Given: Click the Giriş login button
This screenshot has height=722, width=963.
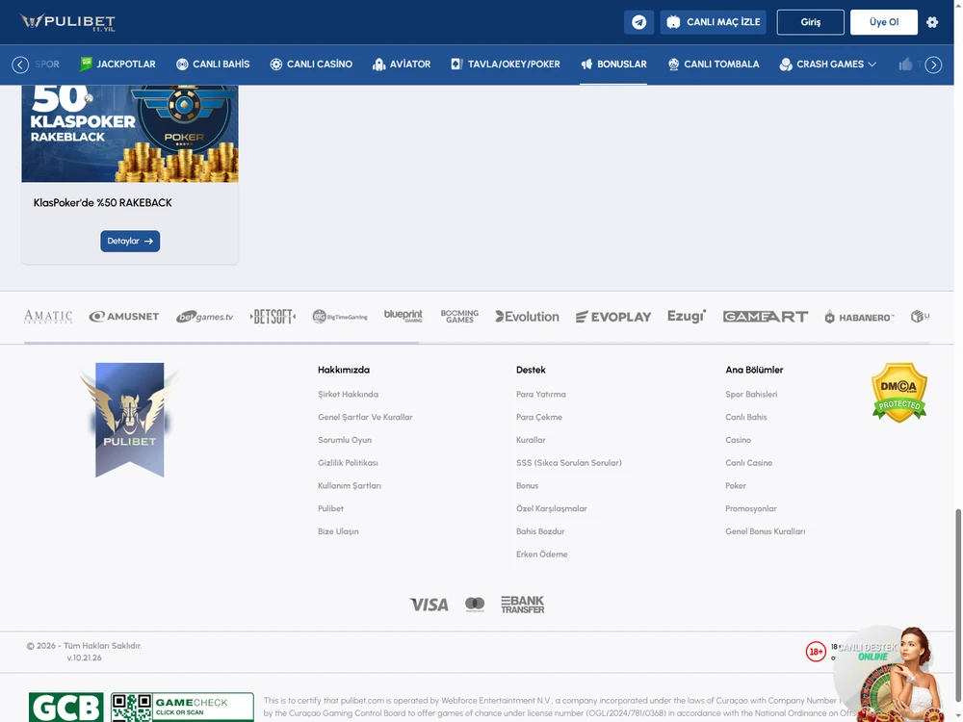Looking at the screenshot, I should [810, 22].
